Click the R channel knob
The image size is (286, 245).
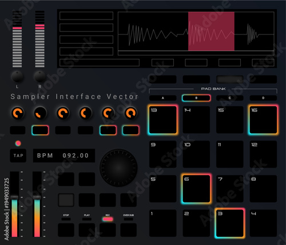[x=40, y=77]
